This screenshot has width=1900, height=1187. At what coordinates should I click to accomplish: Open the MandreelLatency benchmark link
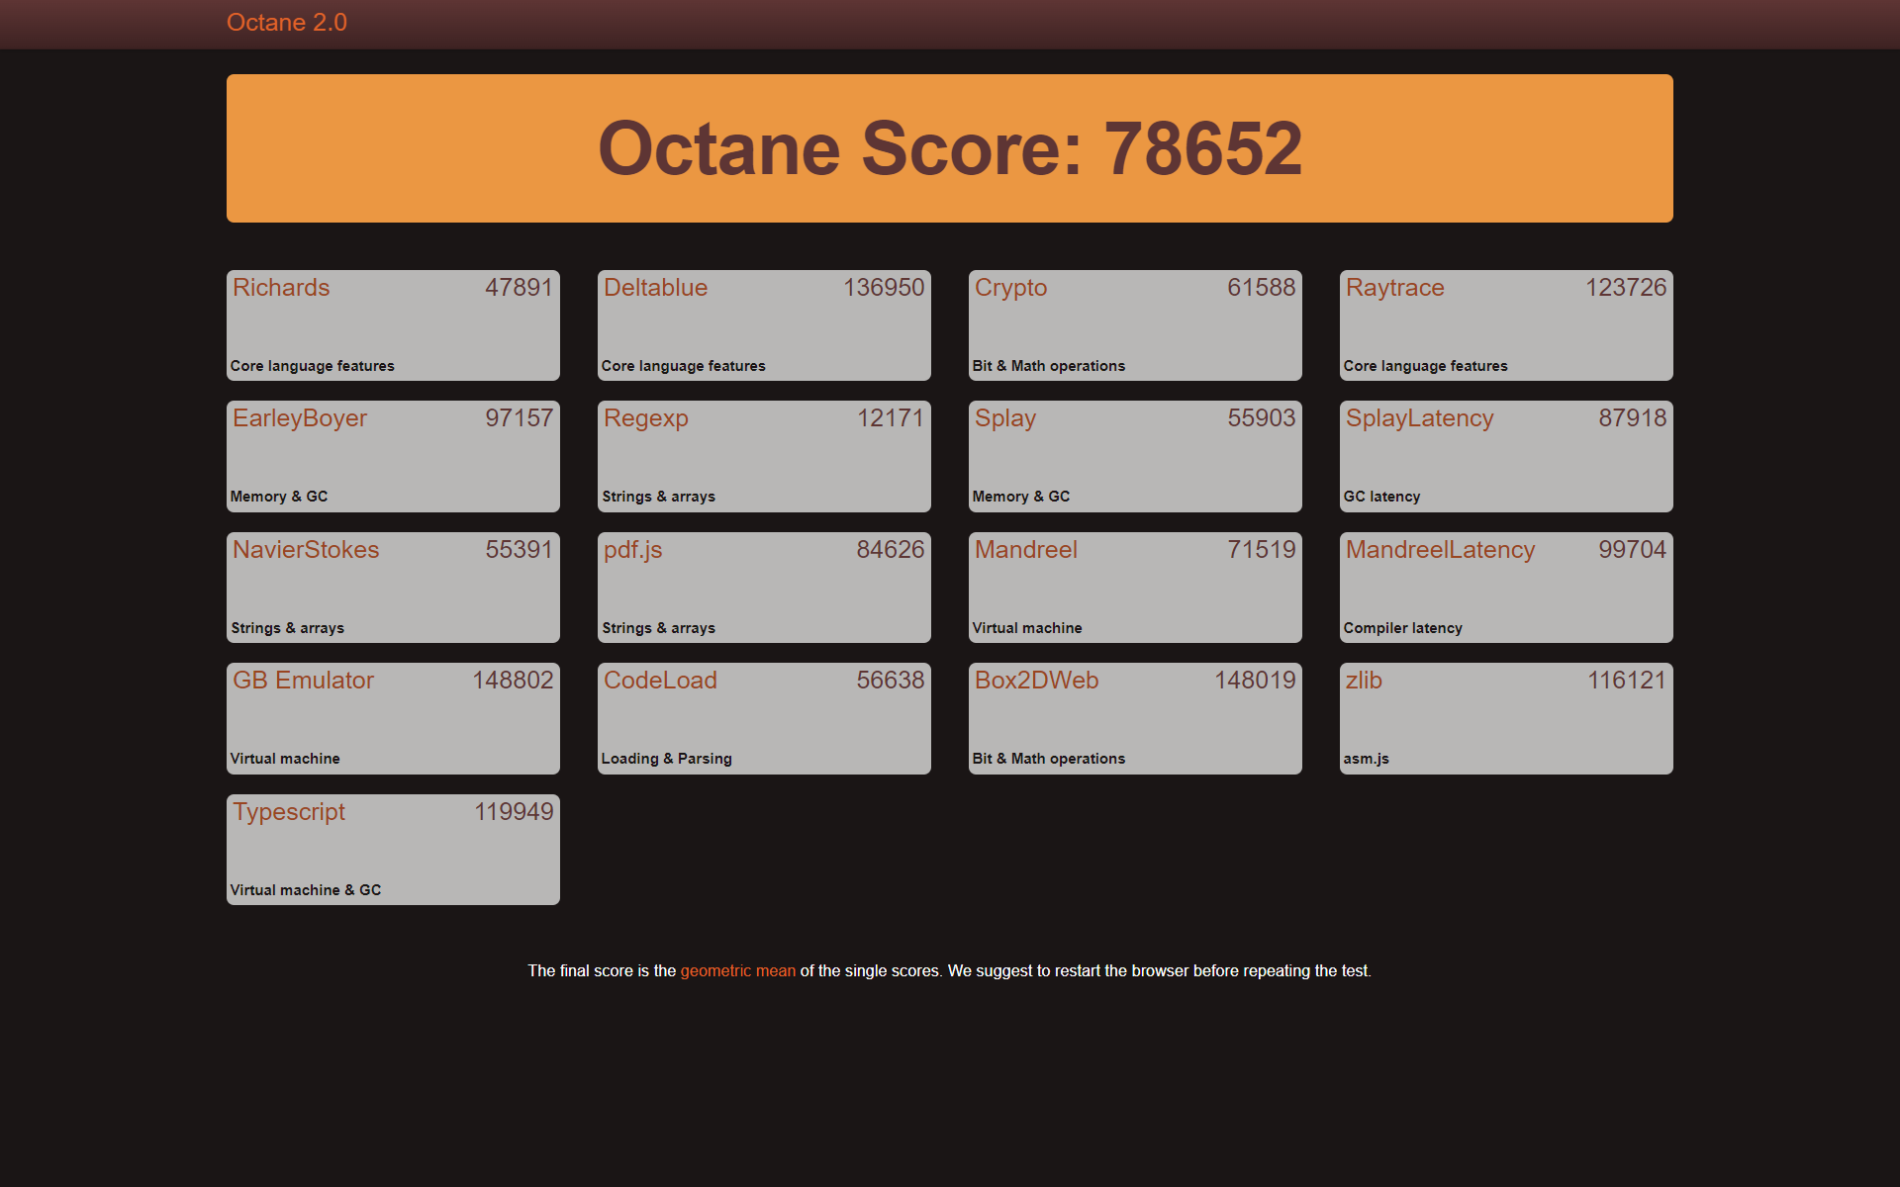(1440, 550)
